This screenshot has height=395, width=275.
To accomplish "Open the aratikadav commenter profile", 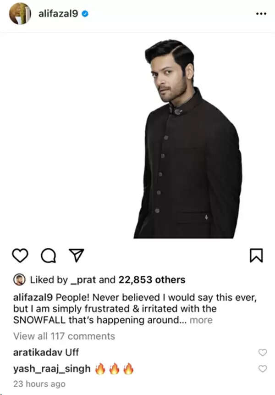I will point(37,352).
